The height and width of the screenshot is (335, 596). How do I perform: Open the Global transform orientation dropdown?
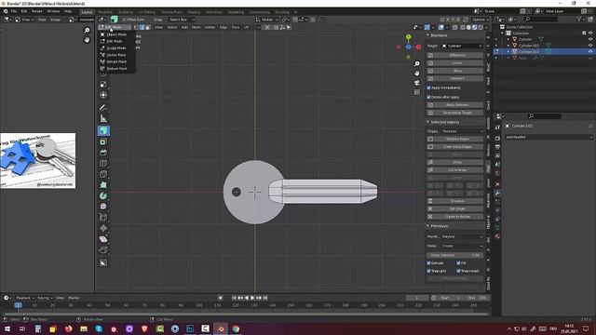point(267,20)
